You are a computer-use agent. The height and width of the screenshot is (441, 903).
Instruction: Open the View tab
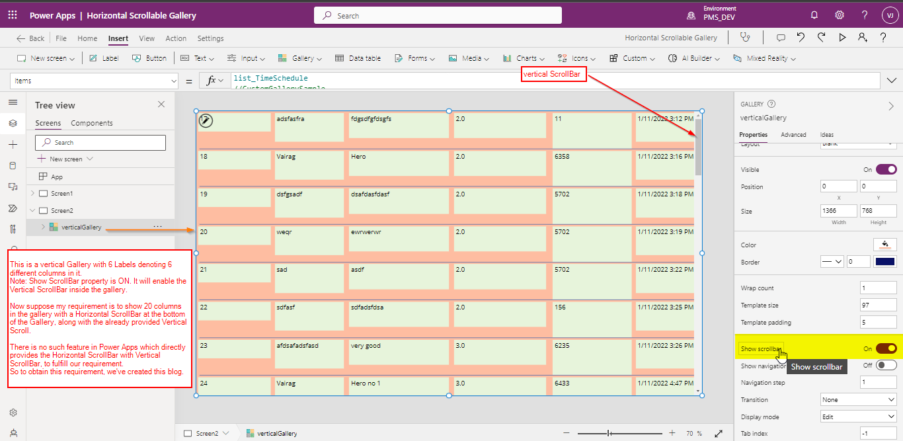[x=147, y=38]
